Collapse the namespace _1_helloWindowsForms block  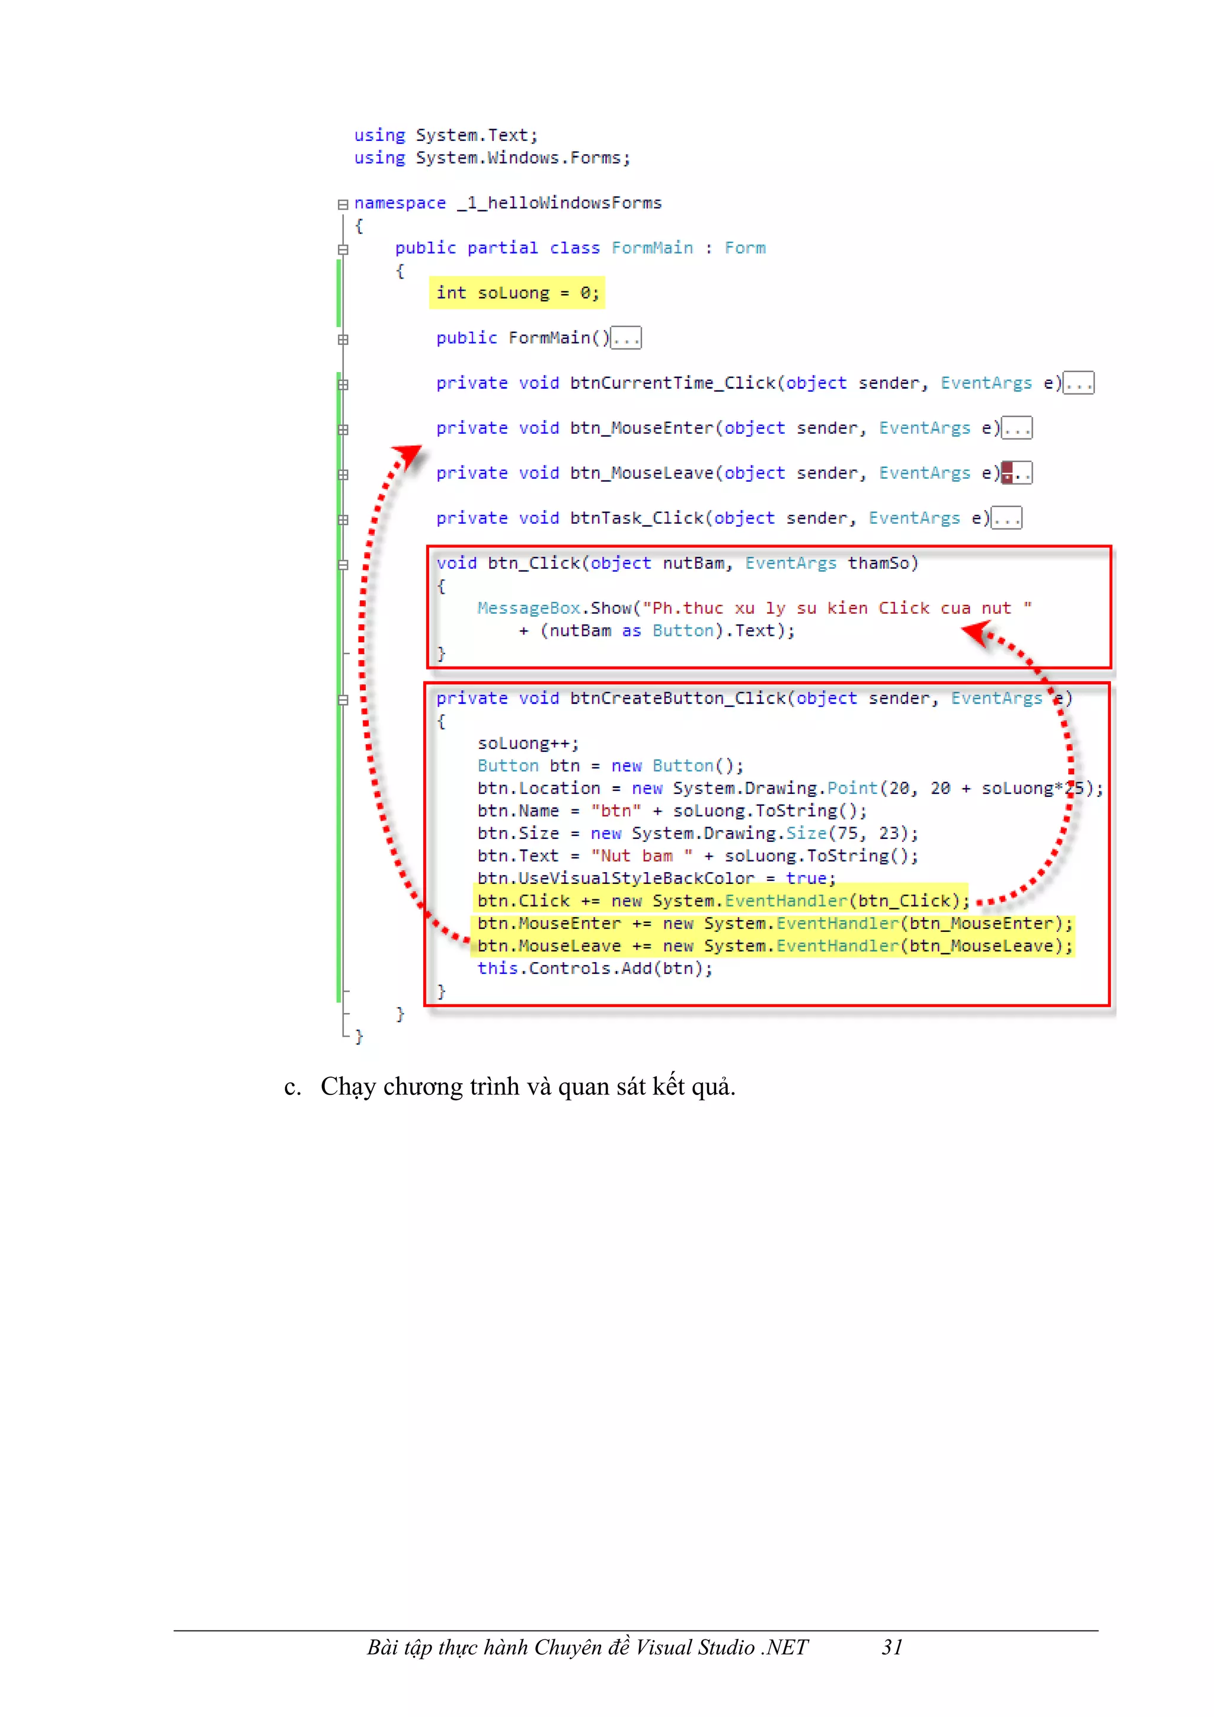click(343, 204)
